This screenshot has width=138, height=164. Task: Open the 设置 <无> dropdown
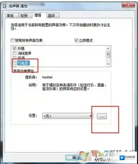tap(68, 116)
